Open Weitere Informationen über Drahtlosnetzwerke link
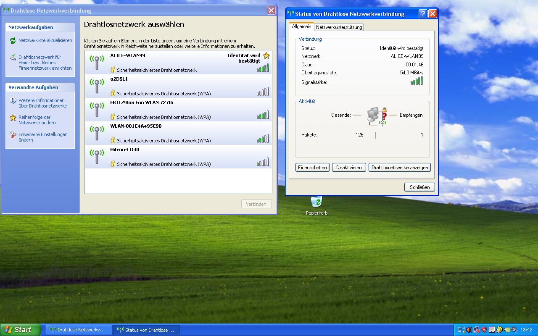The image size is (538, 336). pos(42,103)
